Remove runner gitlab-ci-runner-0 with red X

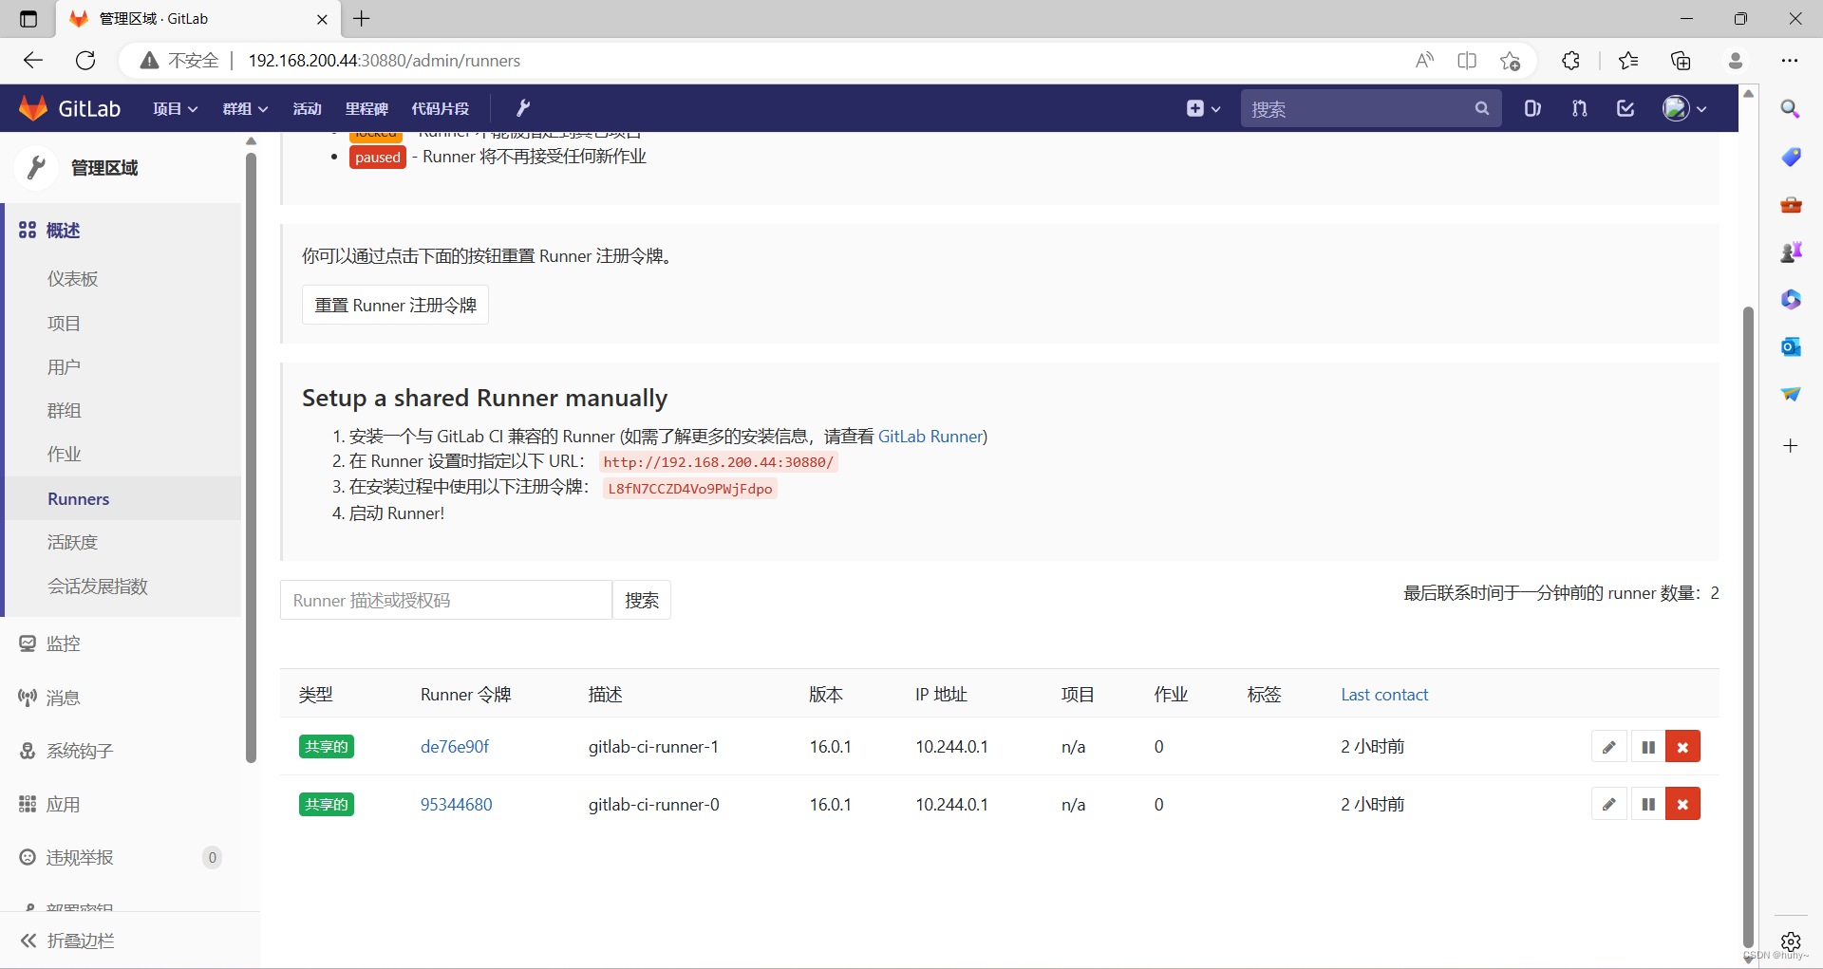tap(1682, 804)
